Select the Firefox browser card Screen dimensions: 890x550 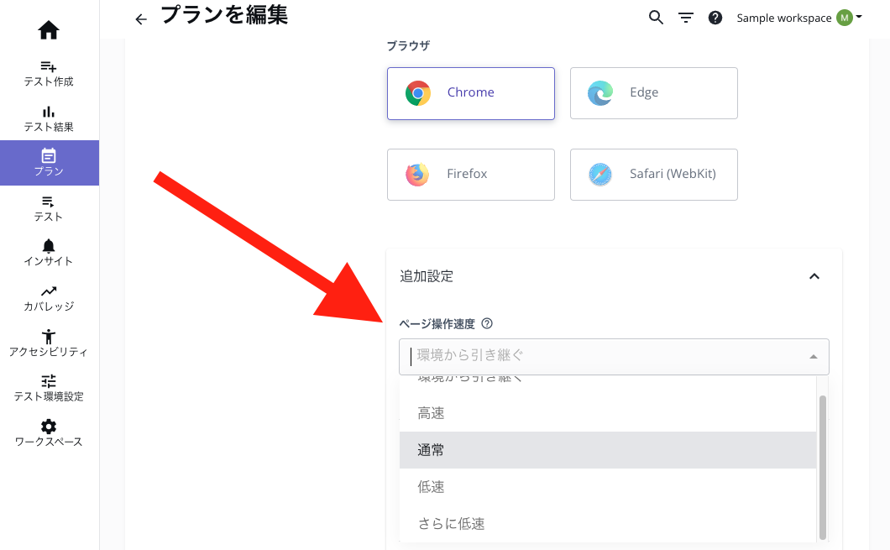click(470, 175)
